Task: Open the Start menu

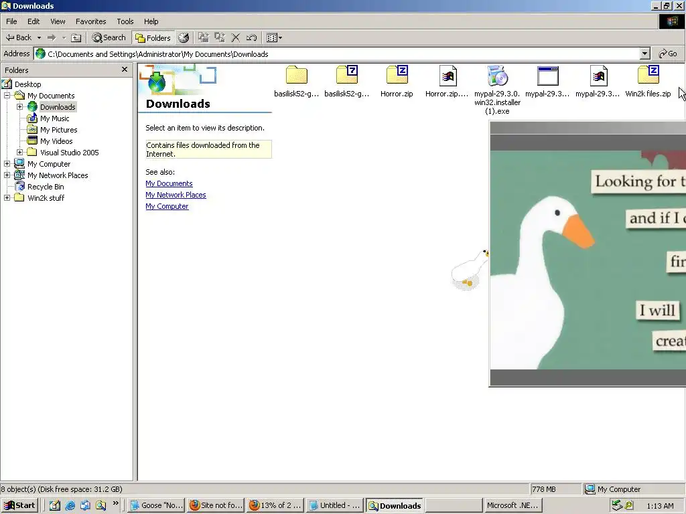Action: 19,505
